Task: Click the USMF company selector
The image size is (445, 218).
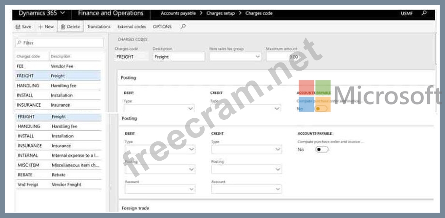Action: 407,13
